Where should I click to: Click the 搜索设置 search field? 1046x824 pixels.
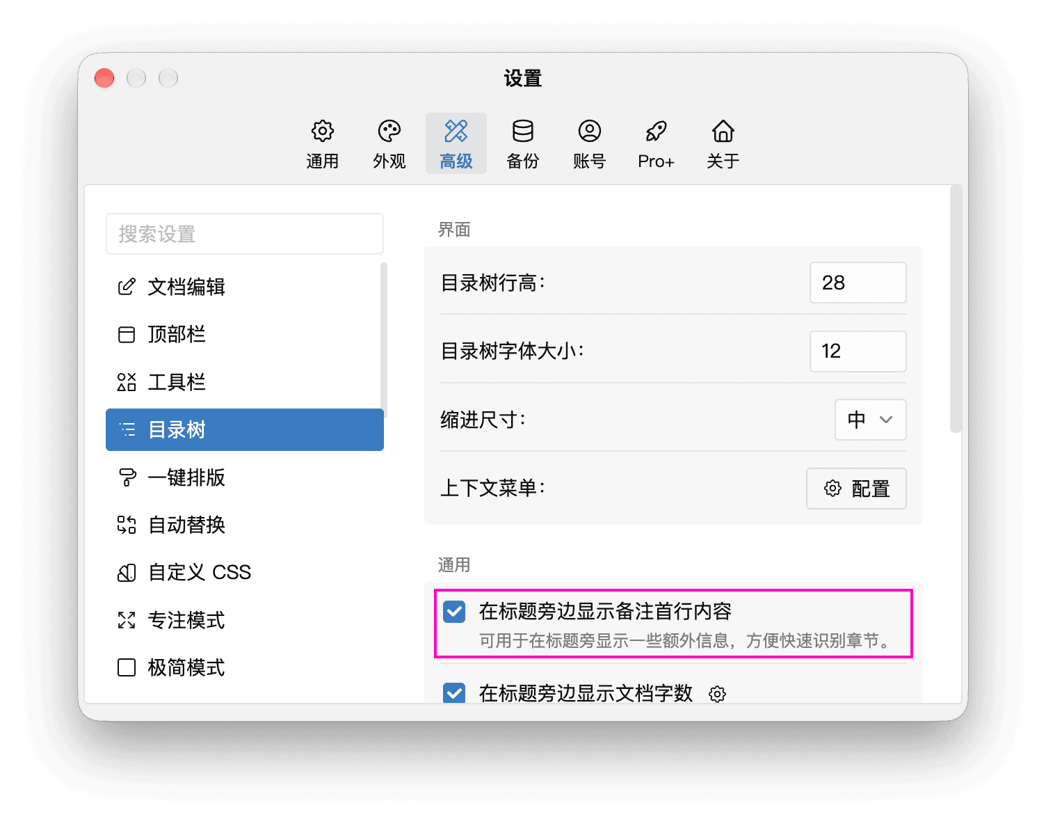click(245, 234)
